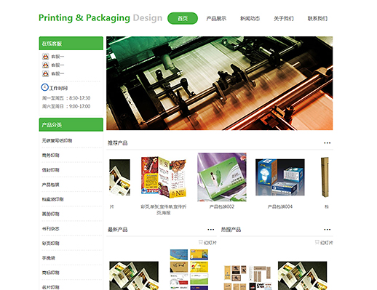
Task: Select the 信封印刷 category
Action: [50, 170]
